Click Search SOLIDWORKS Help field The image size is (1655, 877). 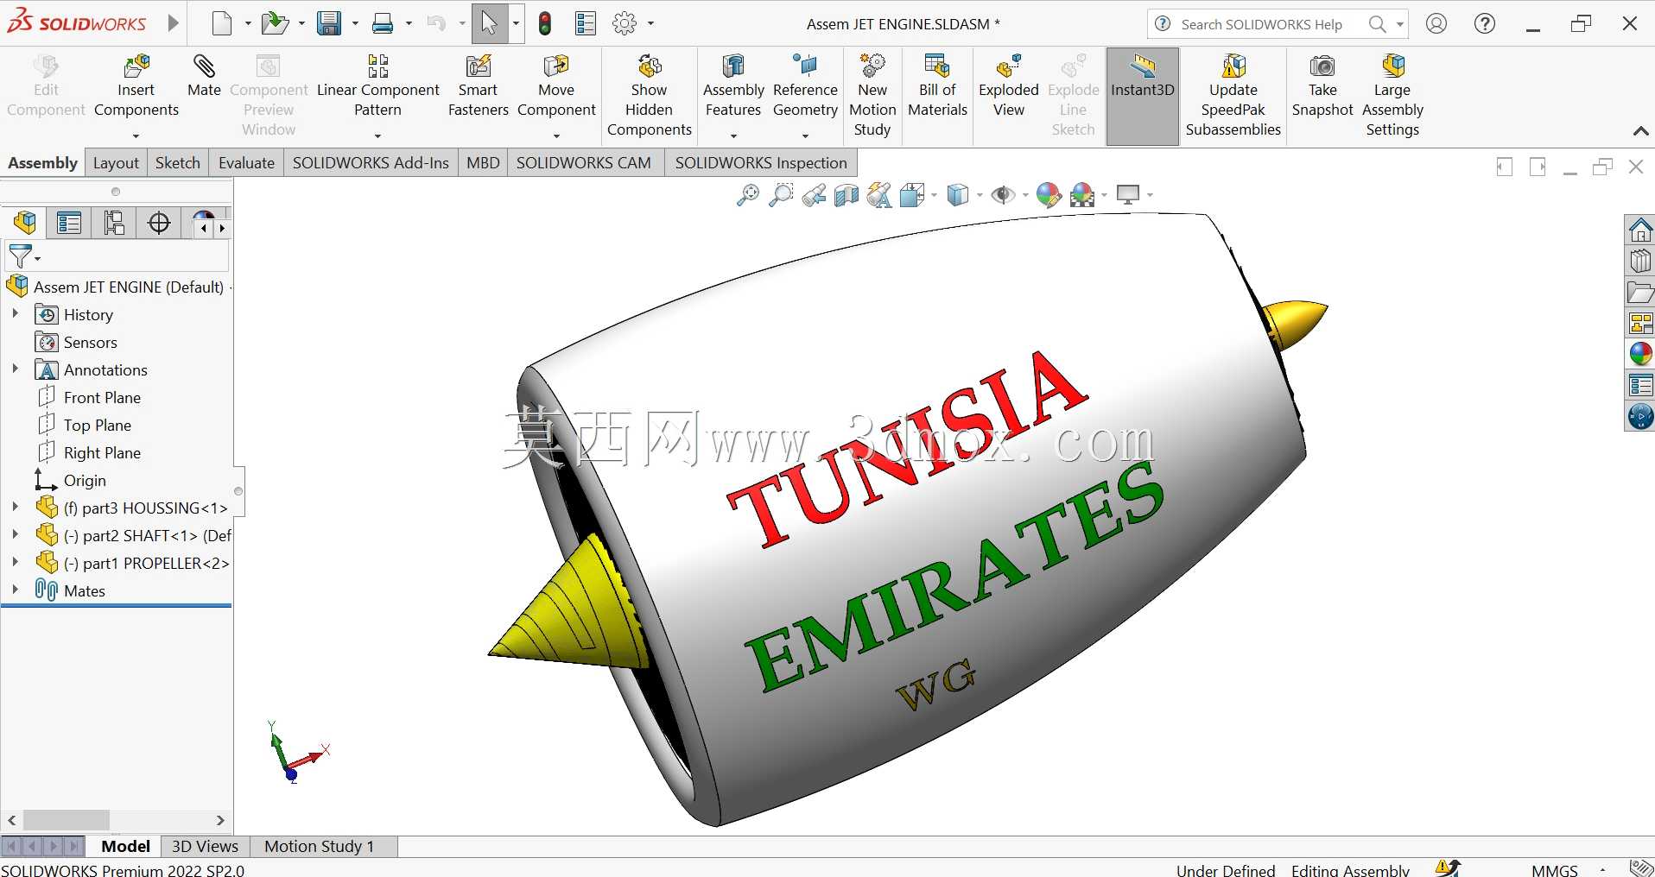pos(1261,24)
